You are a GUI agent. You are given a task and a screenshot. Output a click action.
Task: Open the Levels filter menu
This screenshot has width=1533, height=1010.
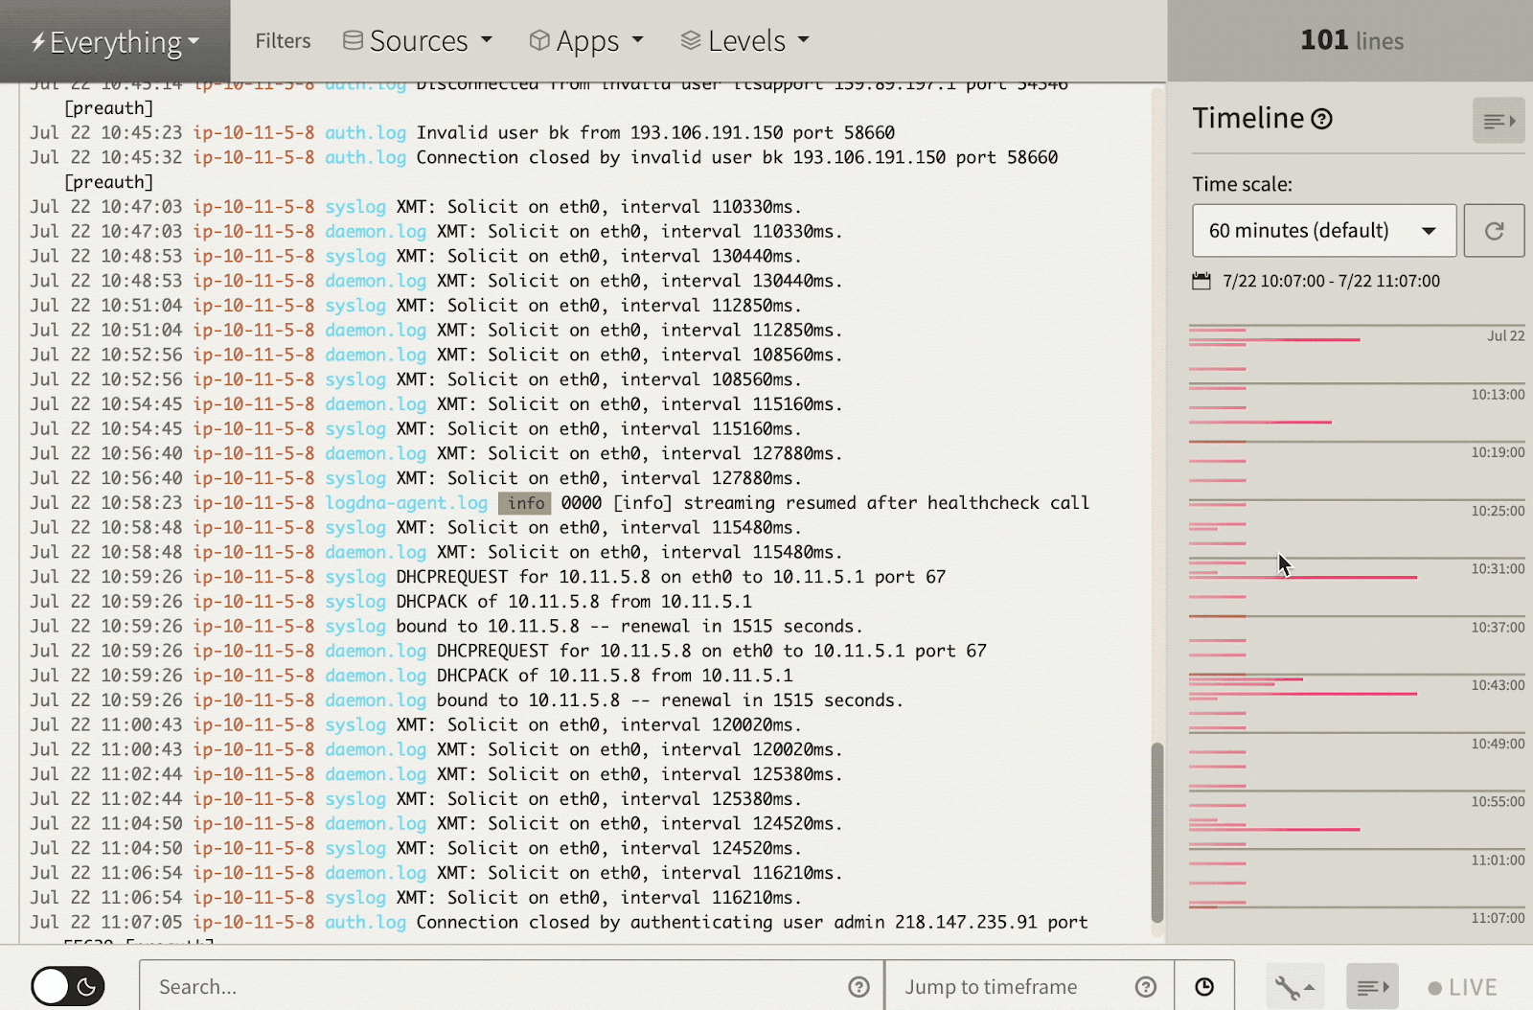745,41
